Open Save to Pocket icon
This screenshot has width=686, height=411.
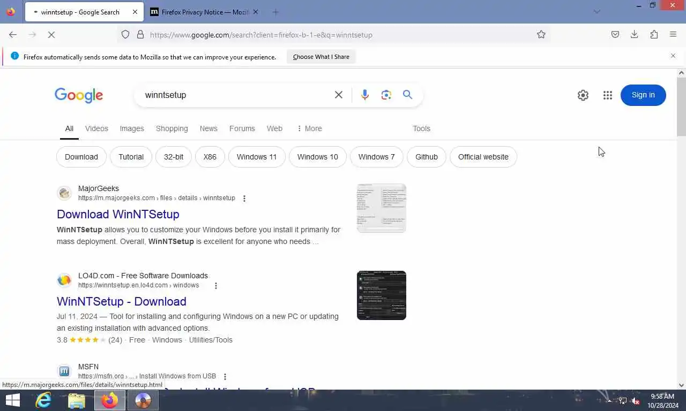pos(615,35)
